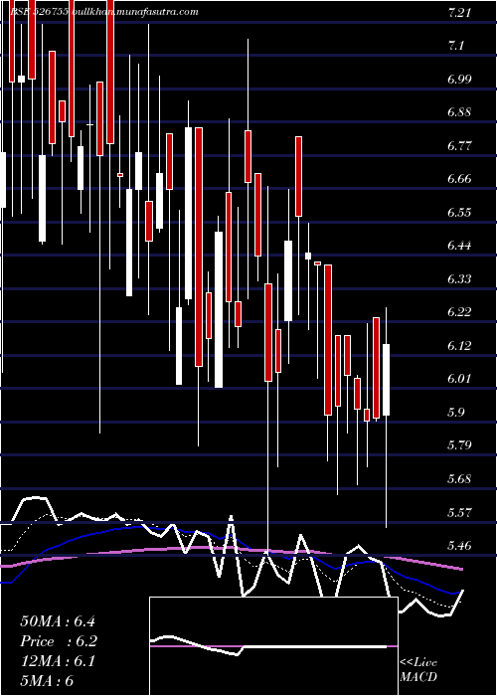Click the 5.57 price axis label
This screenshot has height=696, width=497.
(459, 512)
